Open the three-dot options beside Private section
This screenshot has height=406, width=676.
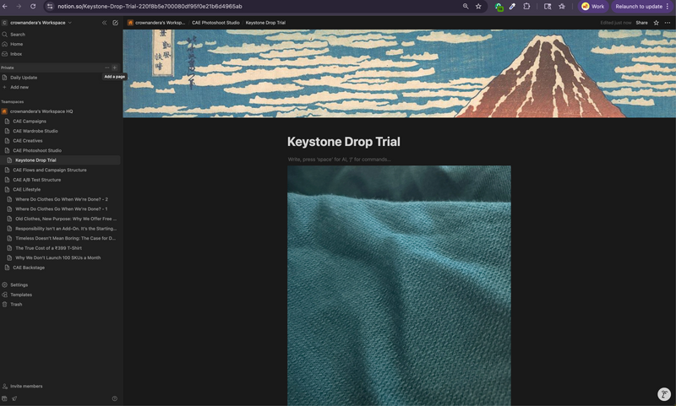pos(106,68)
